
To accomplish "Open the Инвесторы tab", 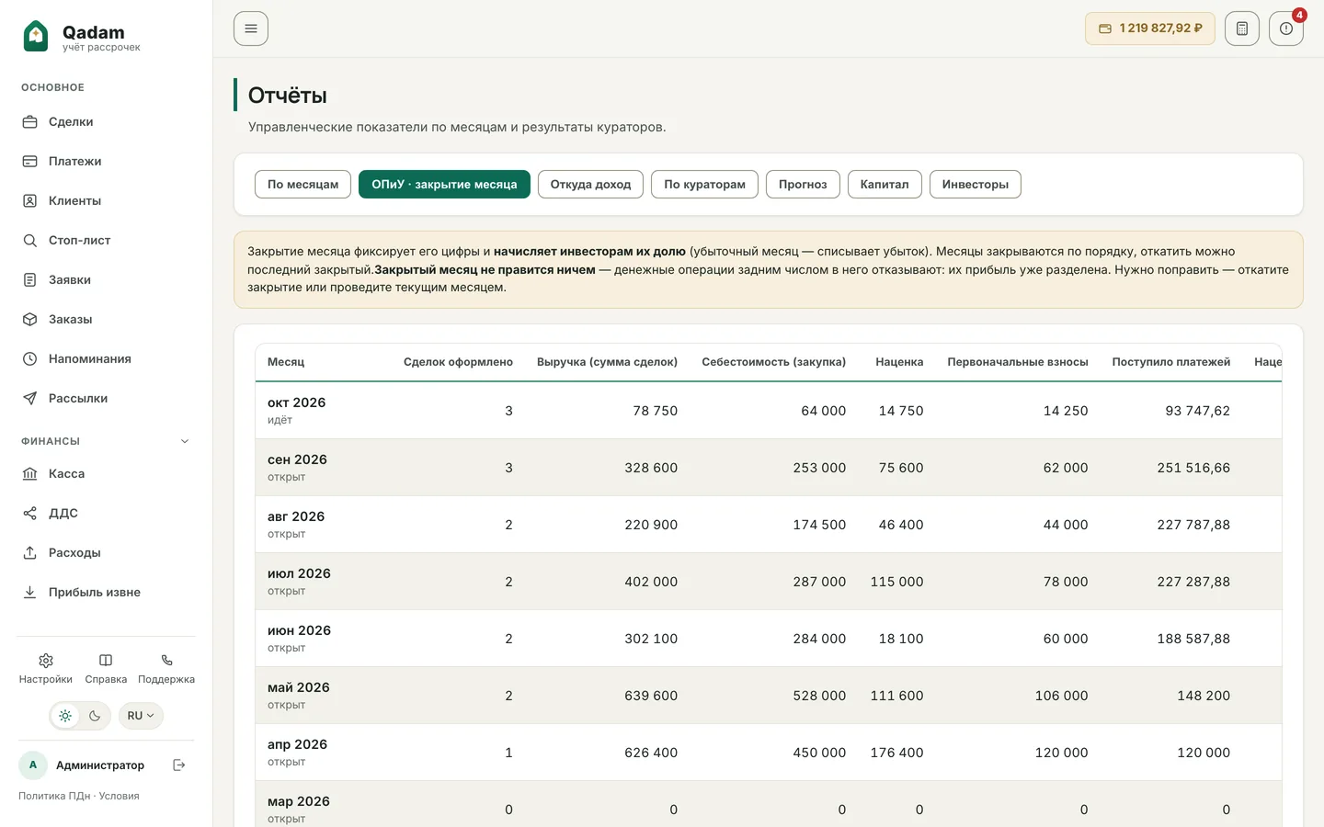I will [975, 184].
